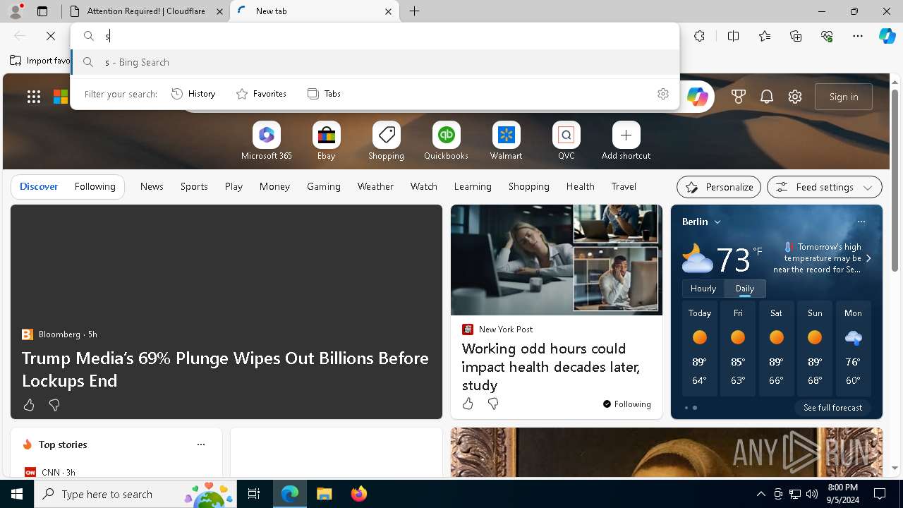The height and width of the screenshot is (508, 903).
Task: Select the Following feed tab
Action: coord(95,186)
